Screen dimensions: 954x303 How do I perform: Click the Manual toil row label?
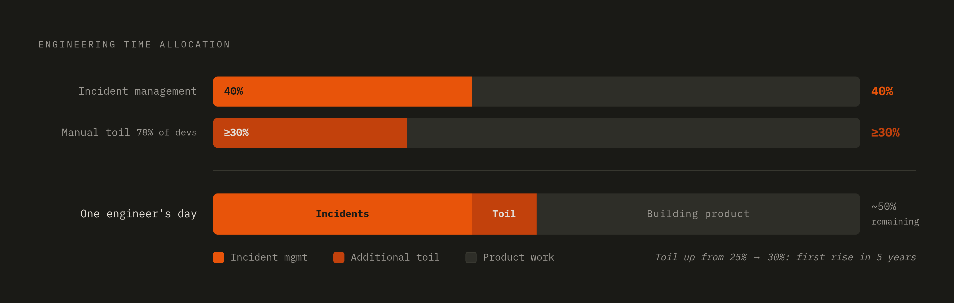pos(96,133)
